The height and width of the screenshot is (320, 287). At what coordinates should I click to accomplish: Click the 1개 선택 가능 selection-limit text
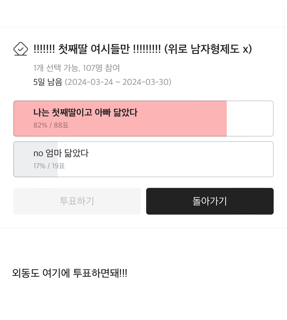point(56,68)
